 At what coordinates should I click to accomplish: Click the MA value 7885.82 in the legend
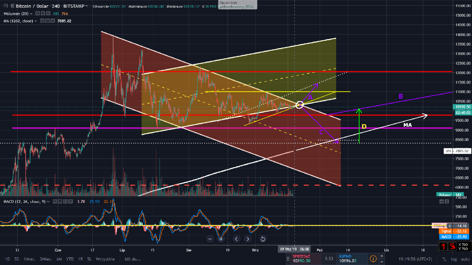pyautogui.click(x=64, y=21)
